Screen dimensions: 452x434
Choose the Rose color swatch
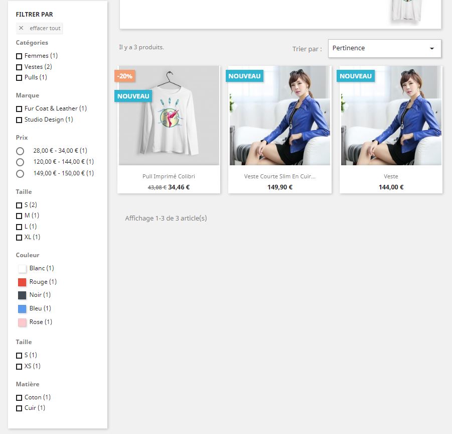pos(22,322)
